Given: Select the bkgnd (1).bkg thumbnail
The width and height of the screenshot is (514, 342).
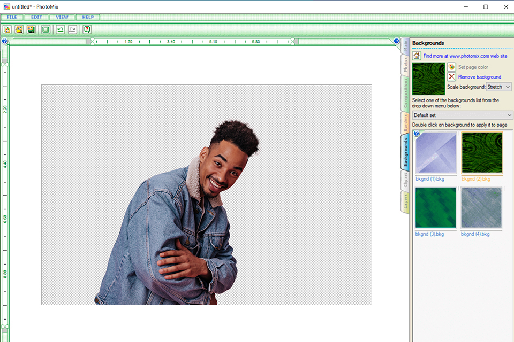Looking at the screenshot, I should 436,152.
